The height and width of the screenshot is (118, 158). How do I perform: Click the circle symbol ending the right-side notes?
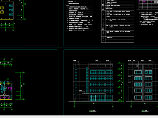(x=152, y=24)
